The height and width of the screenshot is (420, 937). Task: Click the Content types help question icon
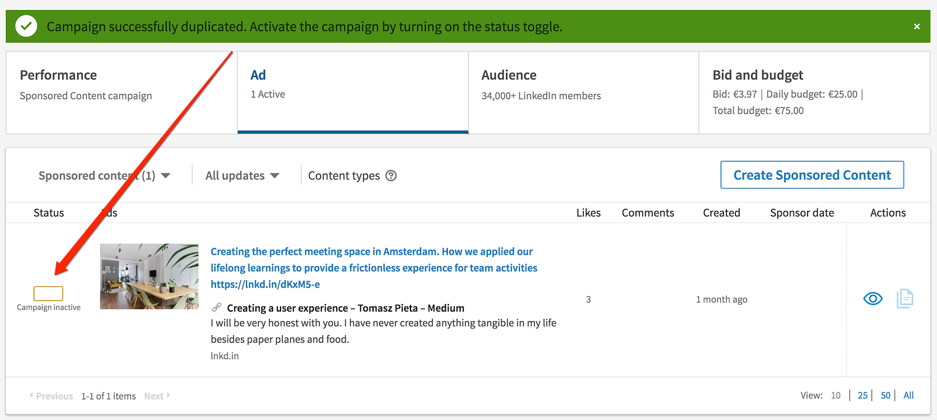(391, 176)
